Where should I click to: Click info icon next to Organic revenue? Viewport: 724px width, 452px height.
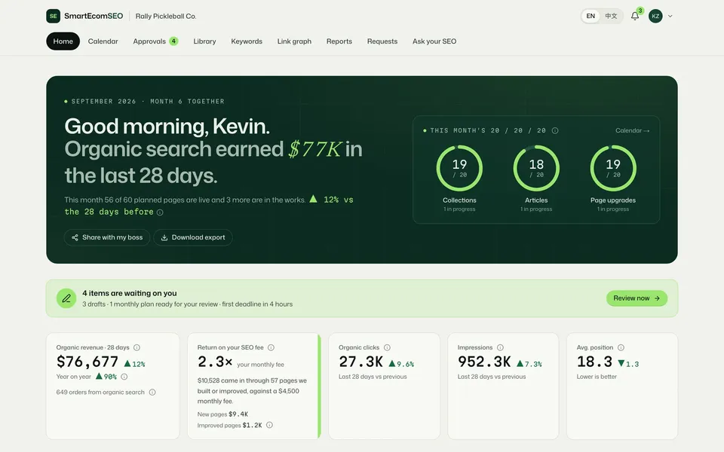tap(137, 347)
